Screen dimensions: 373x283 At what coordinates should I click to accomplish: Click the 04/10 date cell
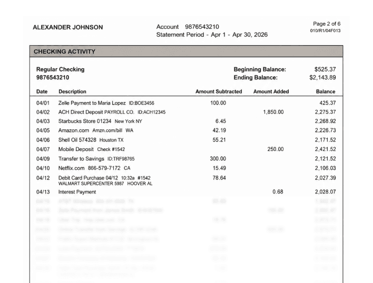pos(43,168)
